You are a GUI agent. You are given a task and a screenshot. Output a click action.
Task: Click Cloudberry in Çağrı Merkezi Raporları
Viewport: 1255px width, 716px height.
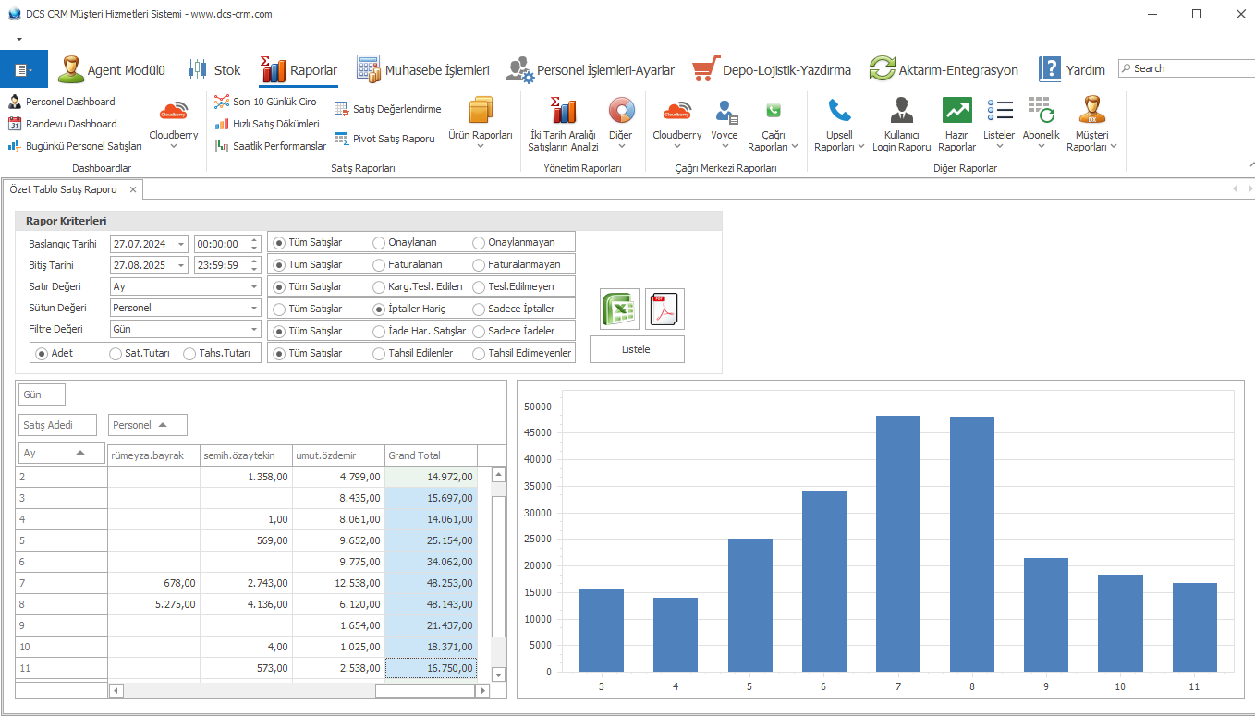[x=677, y=123]
